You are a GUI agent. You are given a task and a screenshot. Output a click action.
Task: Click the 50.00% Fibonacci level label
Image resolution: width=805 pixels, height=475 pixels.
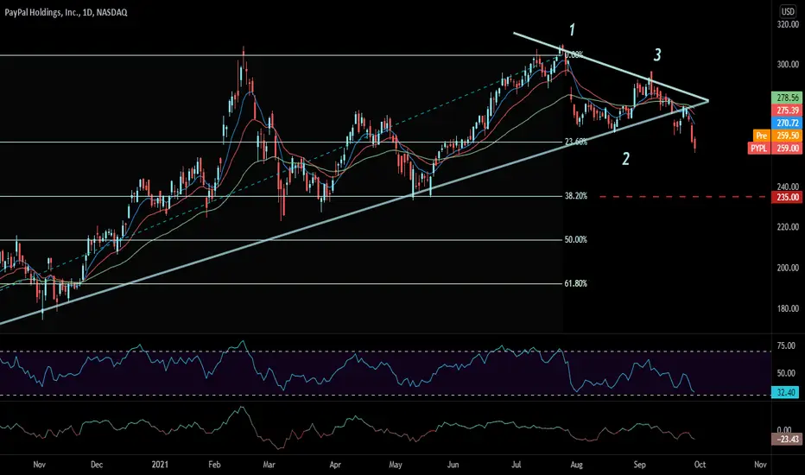click(576, 240)
